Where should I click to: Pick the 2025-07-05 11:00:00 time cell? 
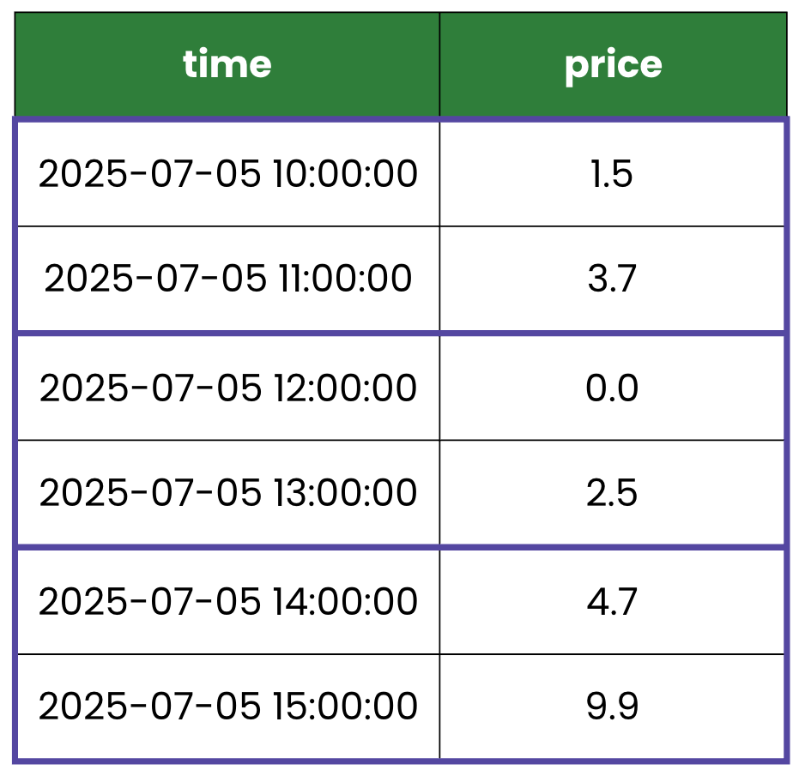(227, 280)
